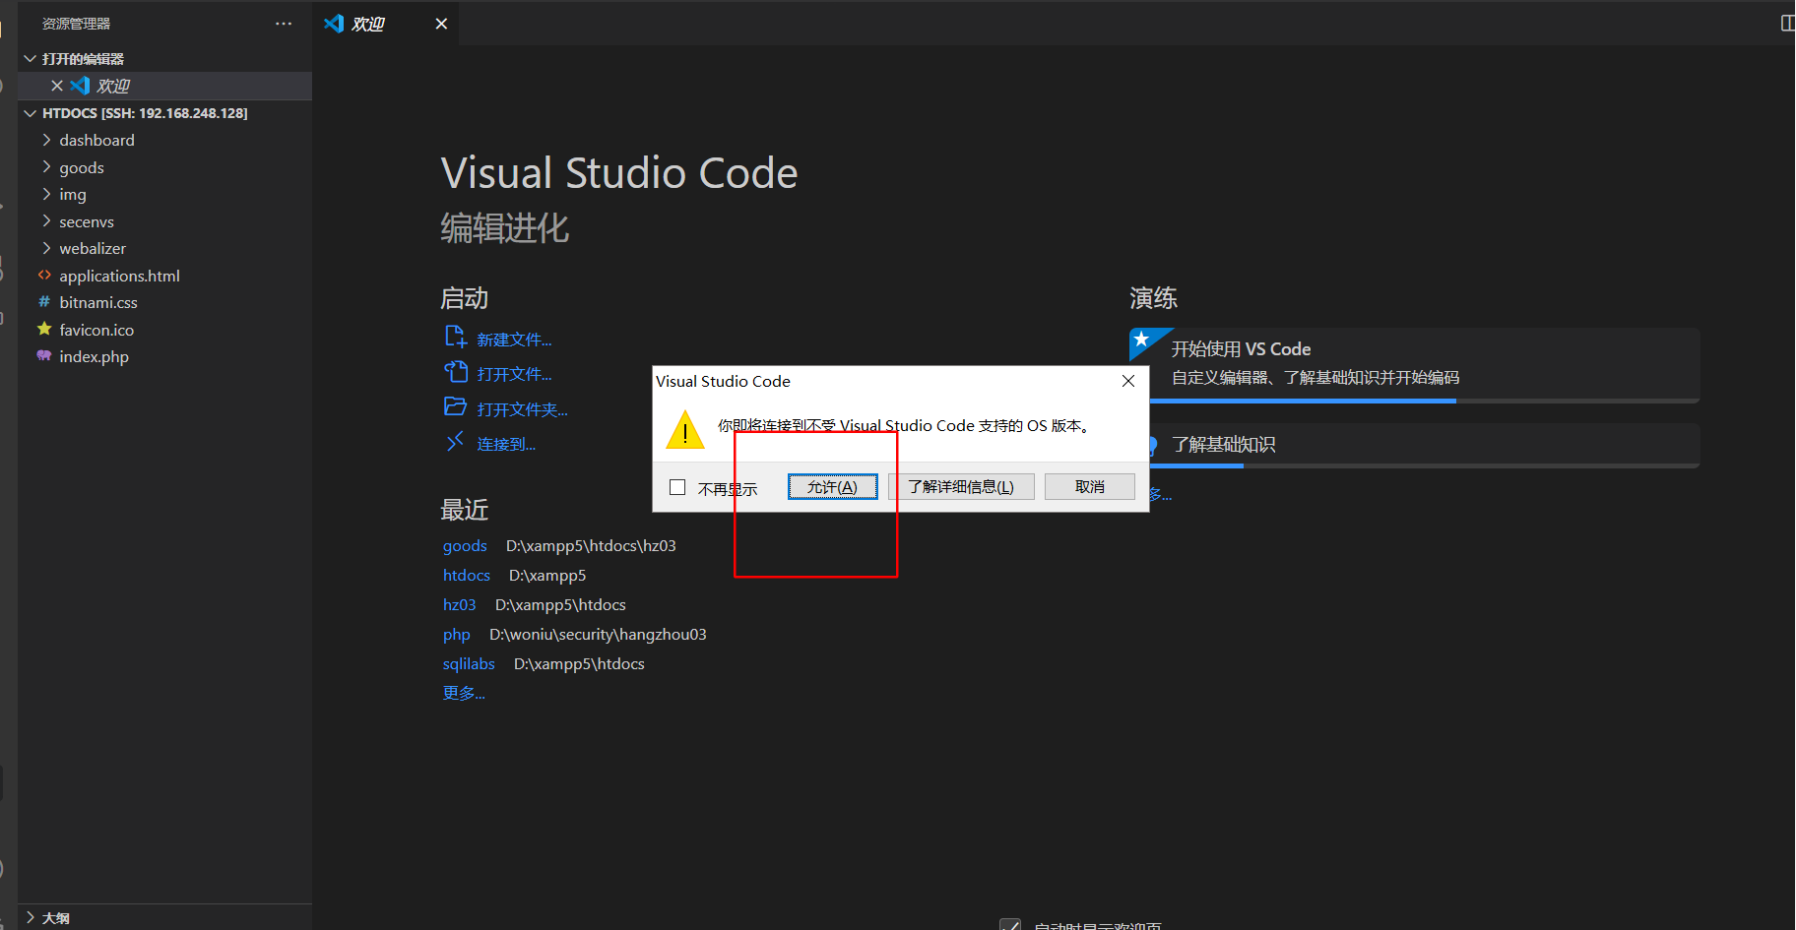1796x930 pixels.
Task: Expand the goods folder
Action: click(x=46, y=167)
